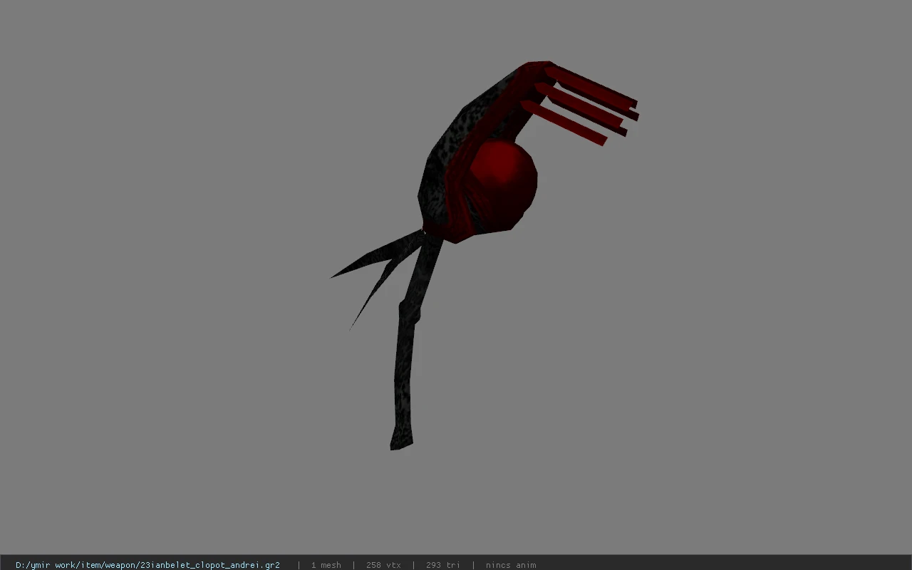Click the red sphere of the 3D model
The image size is (912, 570).
click(x=502, y=184)
